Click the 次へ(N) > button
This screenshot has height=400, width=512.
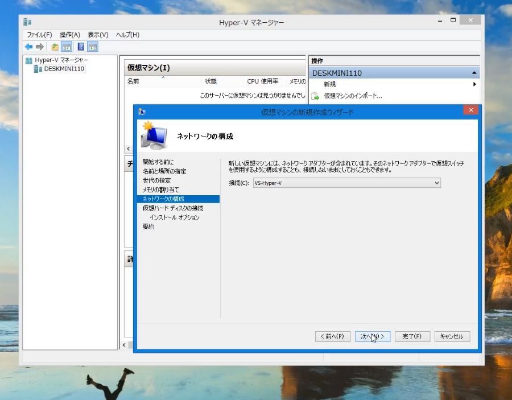click(372, 336)
